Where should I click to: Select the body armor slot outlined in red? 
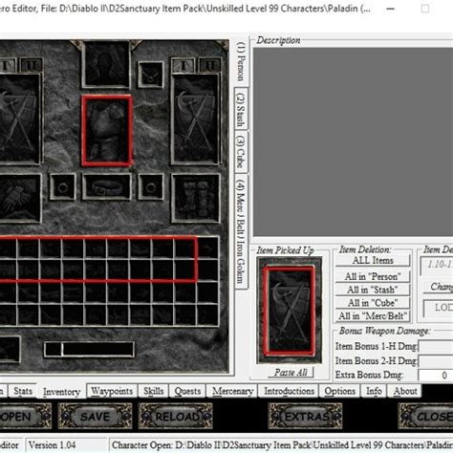pyautogui.click(x=107, y=131)
